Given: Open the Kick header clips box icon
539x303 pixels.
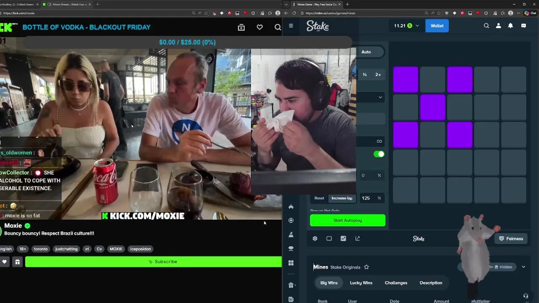Looking at the screenshot, I should (241, 27).
